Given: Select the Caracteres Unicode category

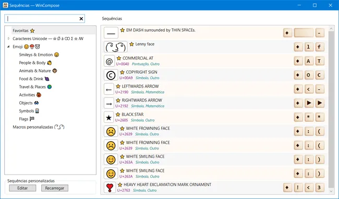Looking at the screenshot, I should tap(48, 39).
